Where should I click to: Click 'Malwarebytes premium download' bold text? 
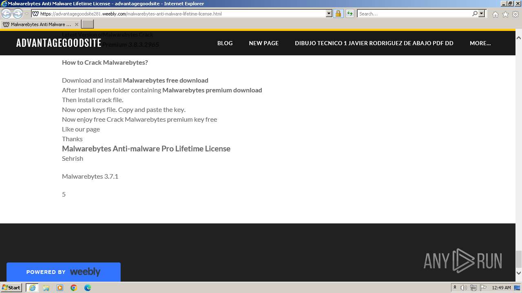(x=212, y=90)
